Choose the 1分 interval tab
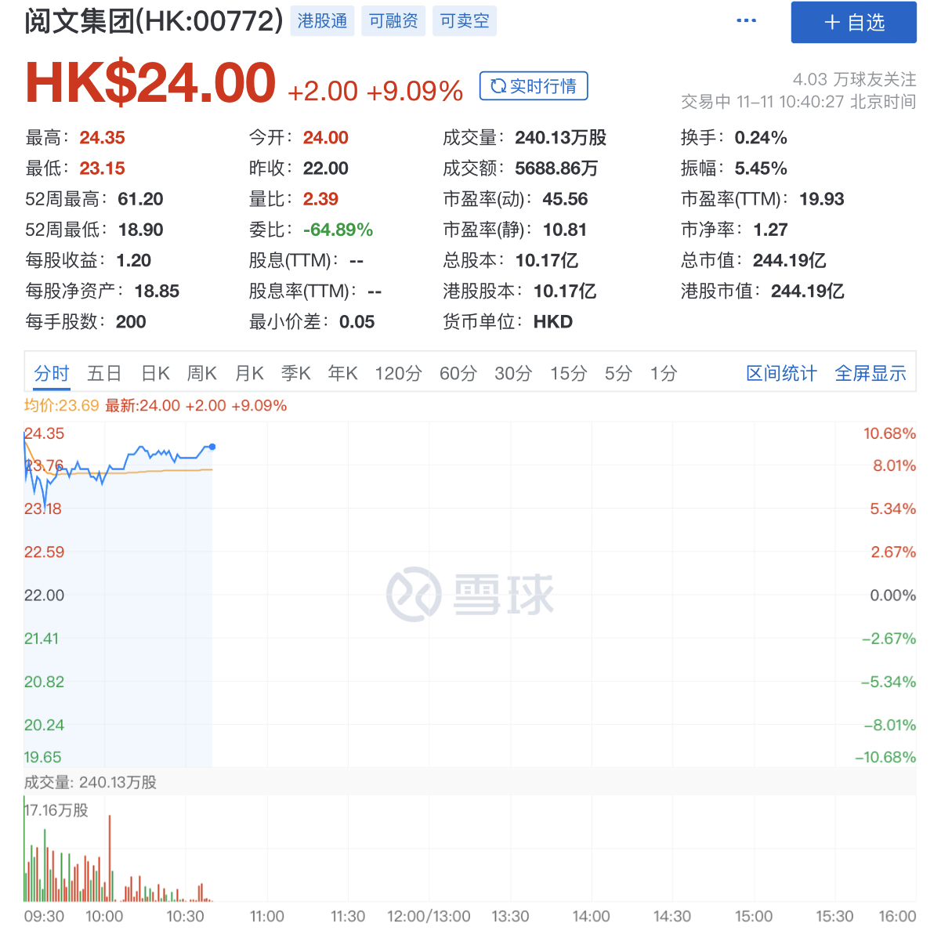Viewport: 941px width, 945px height. pyautogui.click(x=664, y=374)
